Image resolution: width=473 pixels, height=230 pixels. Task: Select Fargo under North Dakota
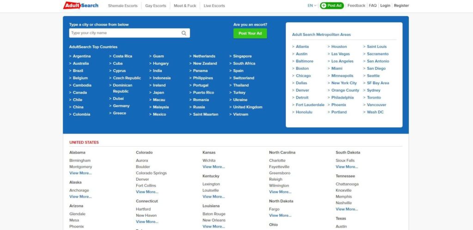click(x=274, y=209)
